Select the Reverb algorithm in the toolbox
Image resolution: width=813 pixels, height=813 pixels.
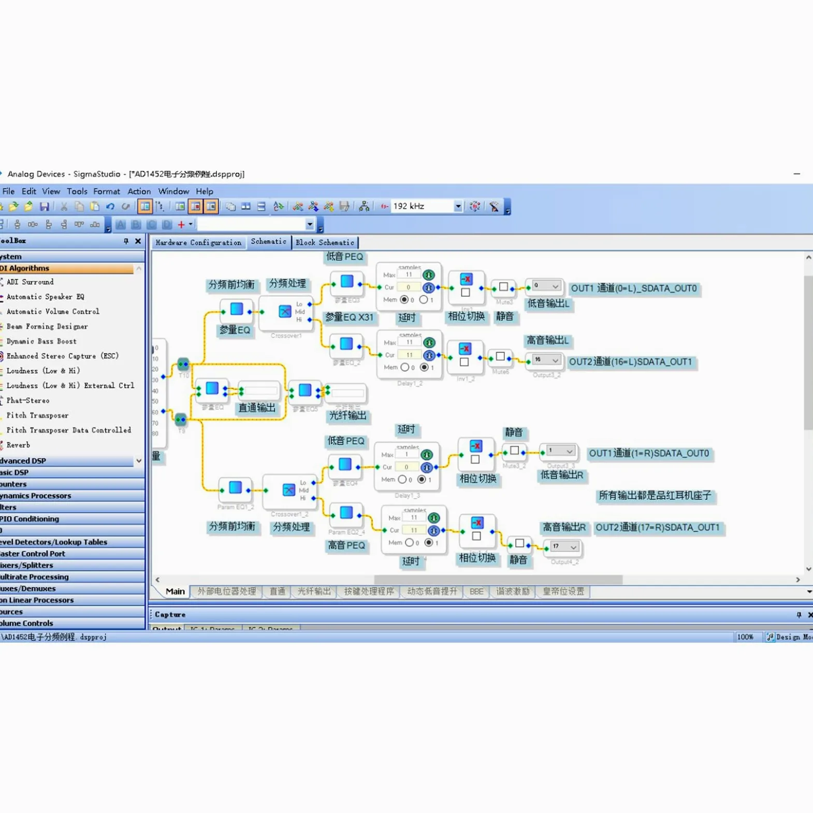pos(18,445)
